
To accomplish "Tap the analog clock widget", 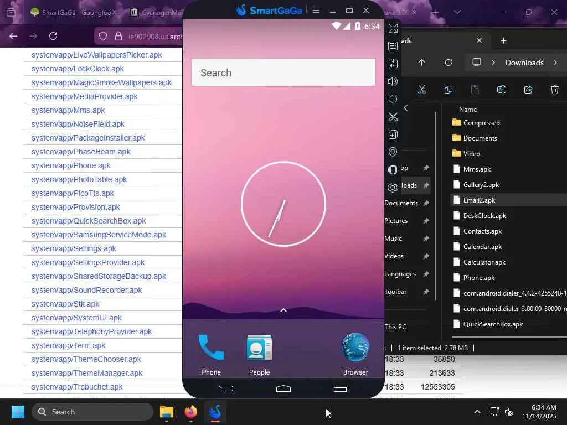I will click(x=283, y=204).
